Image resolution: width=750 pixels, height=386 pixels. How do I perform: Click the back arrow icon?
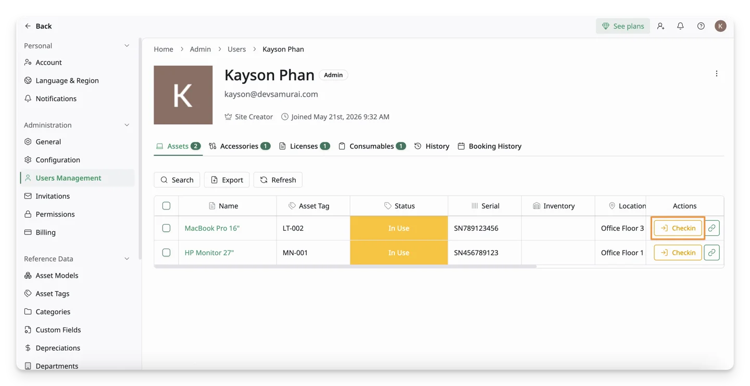point(28,26)
